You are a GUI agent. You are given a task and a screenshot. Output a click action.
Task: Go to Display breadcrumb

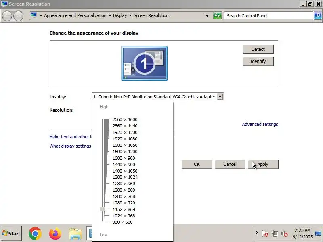[120, 15]
